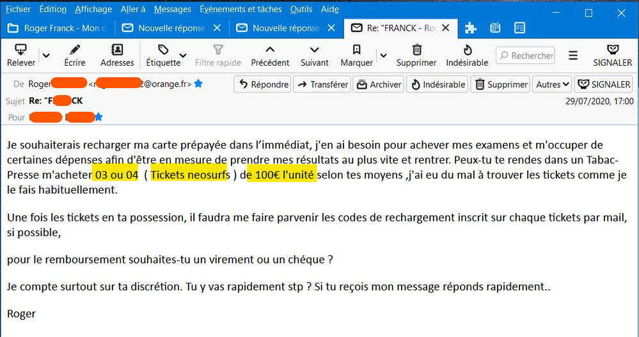
Task: Expand the Relever dropdown arrow
Action: coord(47,56)
